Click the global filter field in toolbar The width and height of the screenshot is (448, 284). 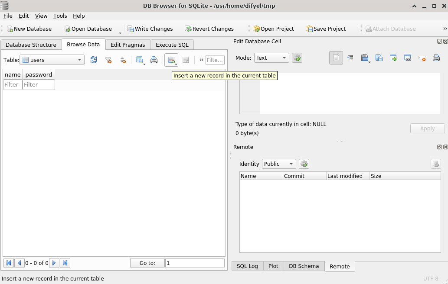[215, 60]
